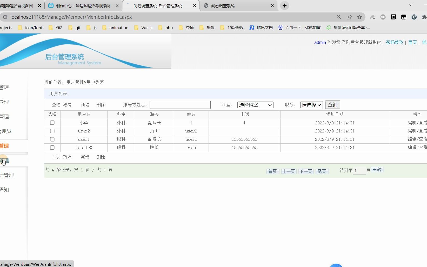Check the checkbox on the 小李 row
The image size is (427, 267).
(x=52, y=123)
